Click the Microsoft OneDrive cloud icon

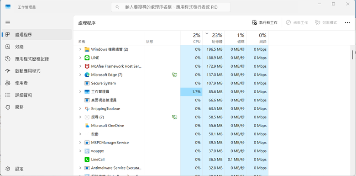pos(87,126)
